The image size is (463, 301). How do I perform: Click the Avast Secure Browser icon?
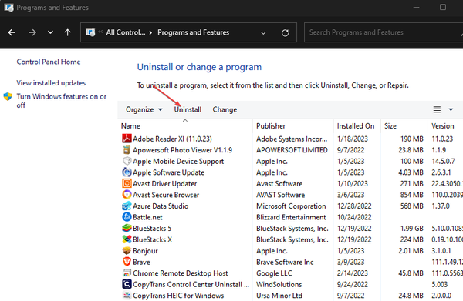click(127, 195)
